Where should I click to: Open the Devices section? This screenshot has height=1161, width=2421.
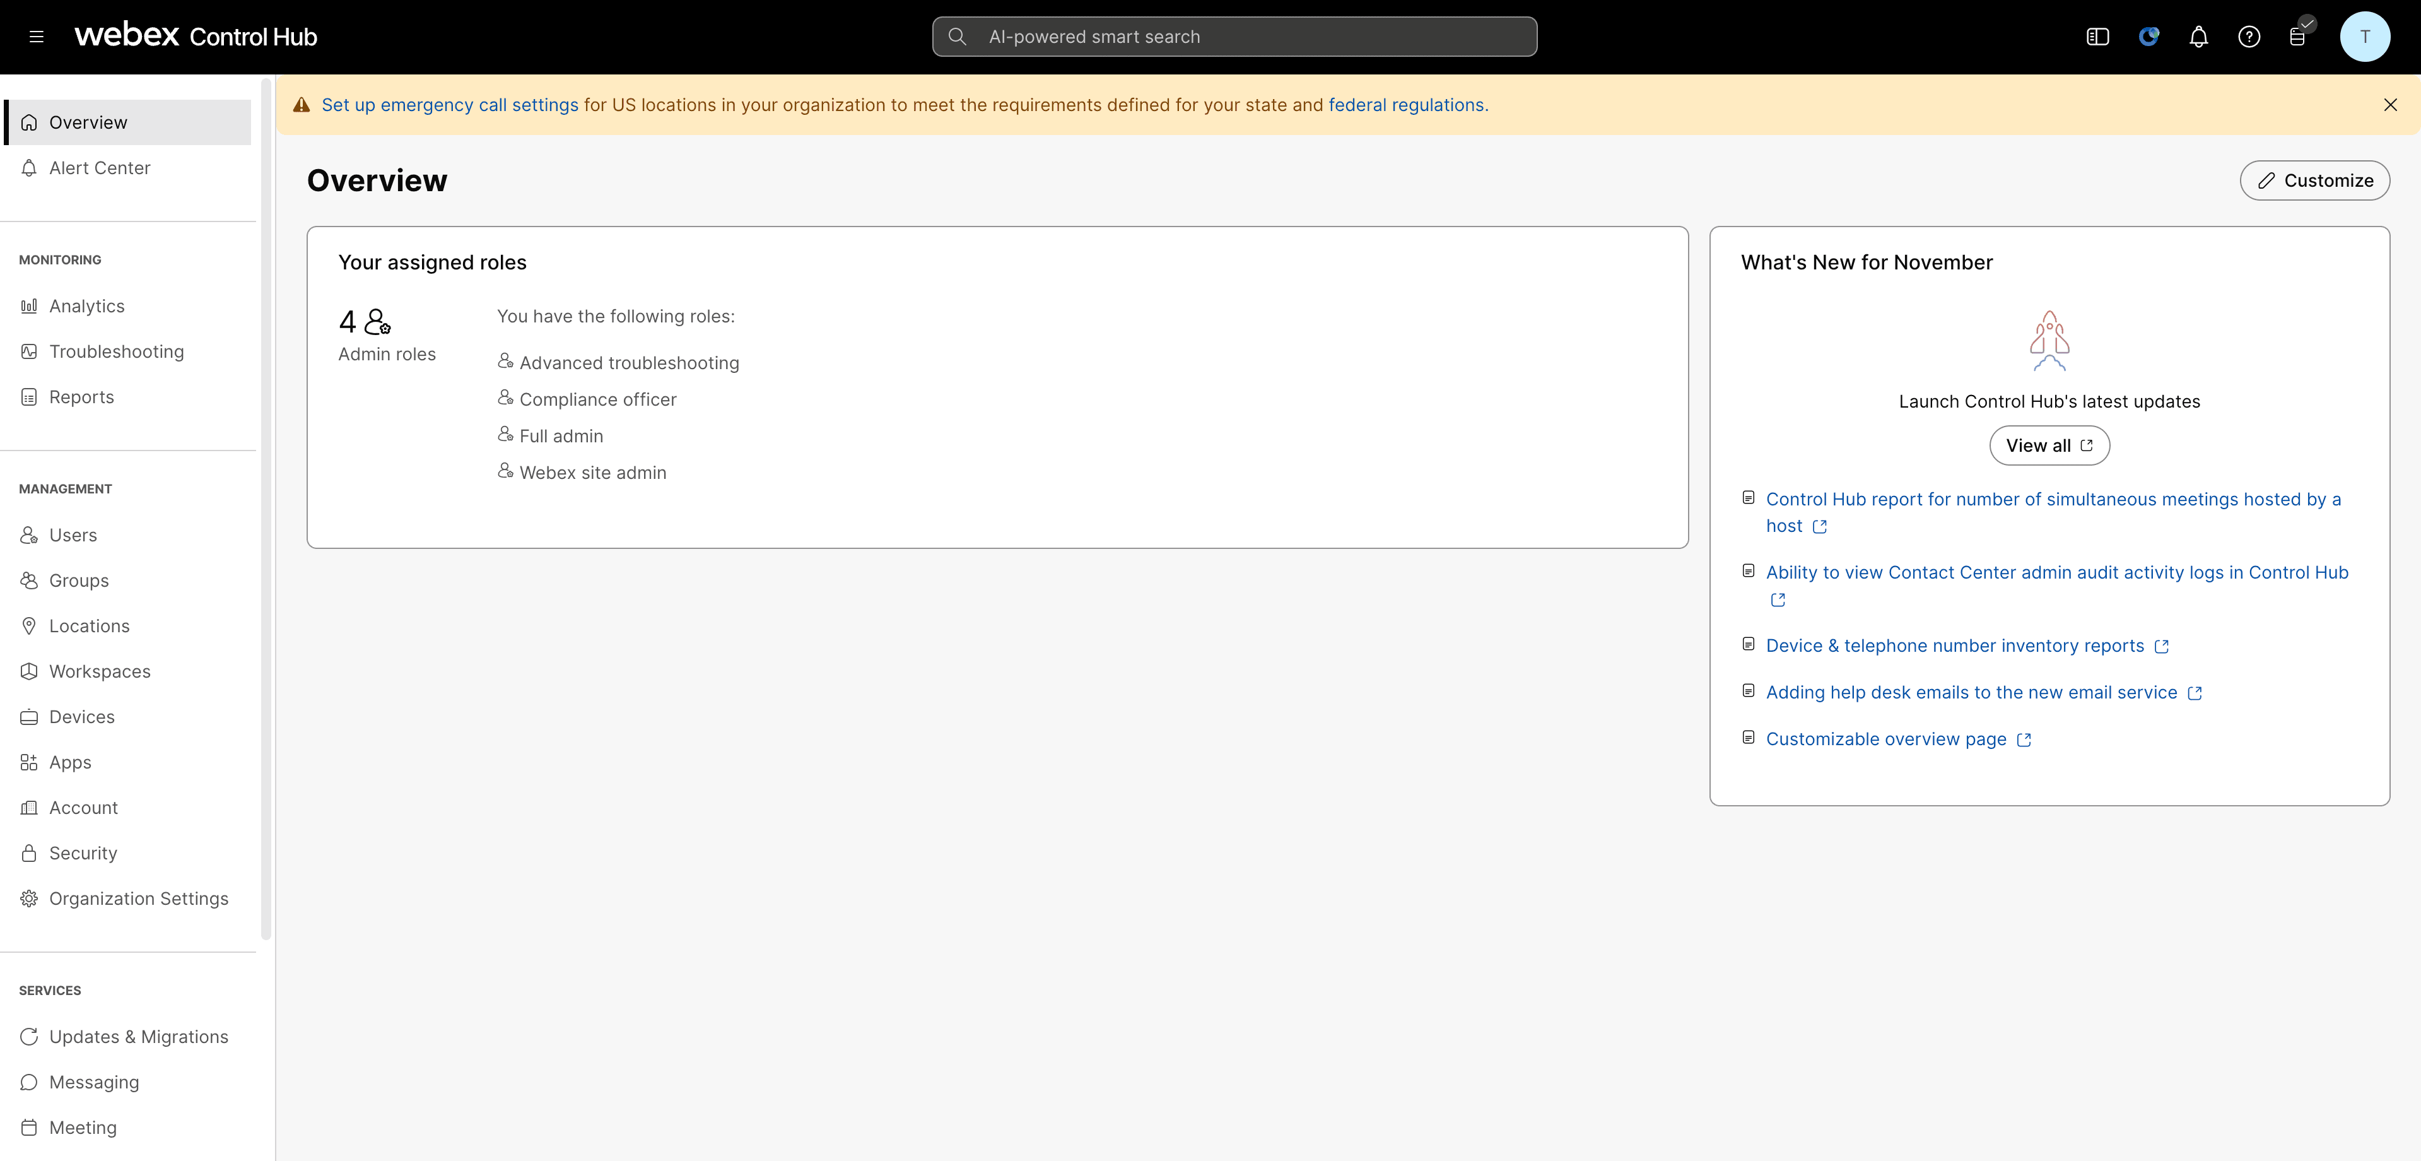pyautogui.click(x=82, y=716)
